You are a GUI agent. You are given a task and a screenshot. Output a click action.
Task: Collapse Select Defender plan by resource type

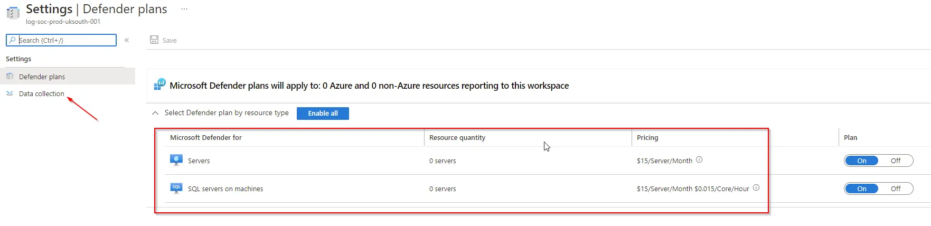click(x=155, y=113)
